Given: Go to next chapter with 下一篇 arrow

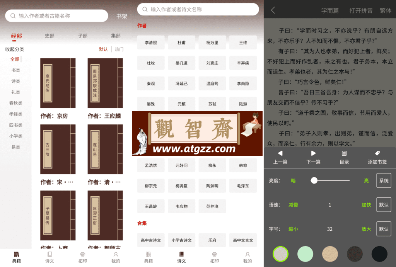Looking at the screenshot, I should coord(313,153).
